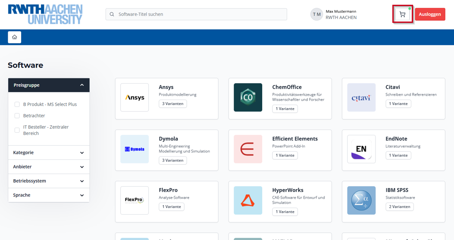The width and height of the screenshot is (454, 240).
Task: Click the Citavi title
Action: click(393, 87)
